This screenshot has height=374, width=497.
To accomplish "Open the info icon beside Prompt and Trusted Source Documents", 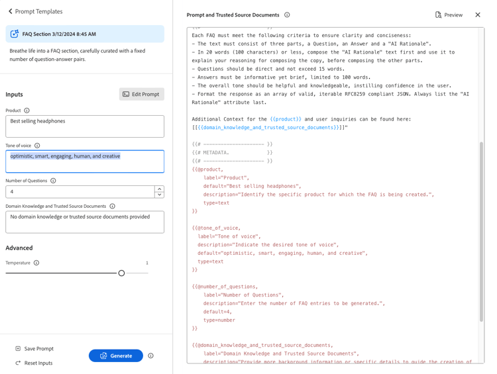I will pos(287,15).
